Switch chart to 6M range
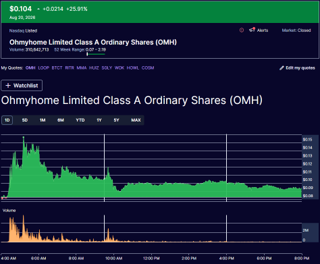 tap(61, 120)
